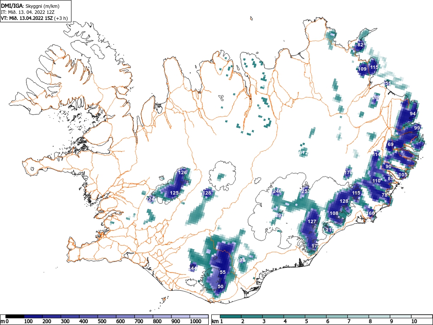This screenshot has width=433, height=325.
Task: Click the '127' visibility value
Action: point(312,221)
